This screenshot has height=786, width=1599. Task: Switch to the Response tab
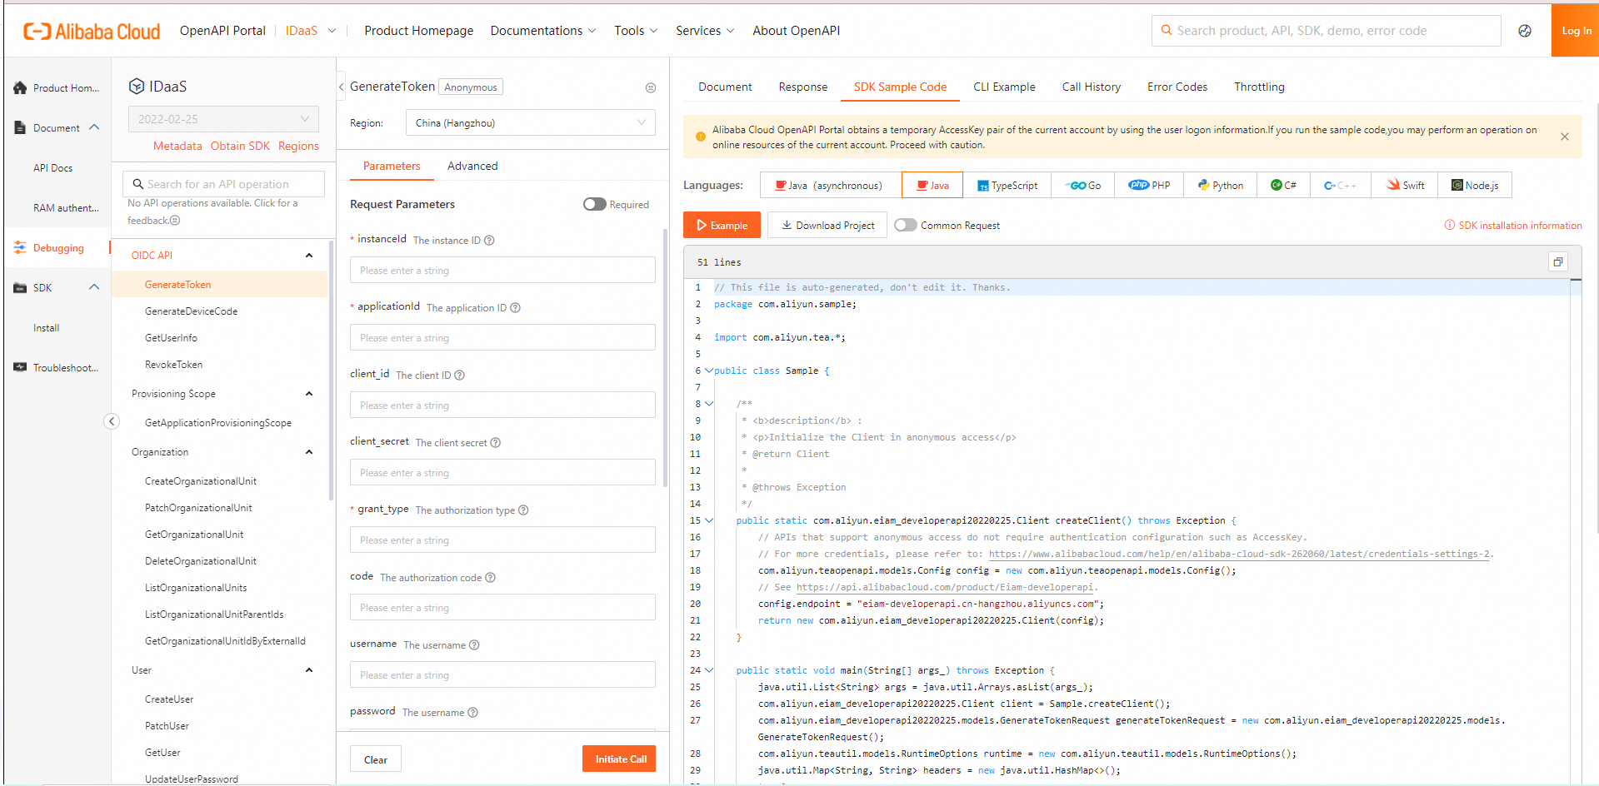[x=803, y=87]
